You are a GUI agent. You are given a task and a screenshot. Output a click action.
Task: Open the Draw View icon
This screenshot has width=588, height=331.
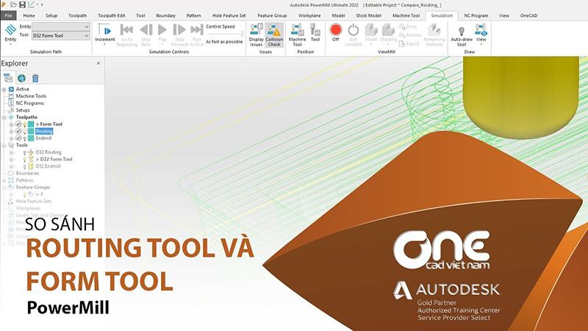[481, 29]
